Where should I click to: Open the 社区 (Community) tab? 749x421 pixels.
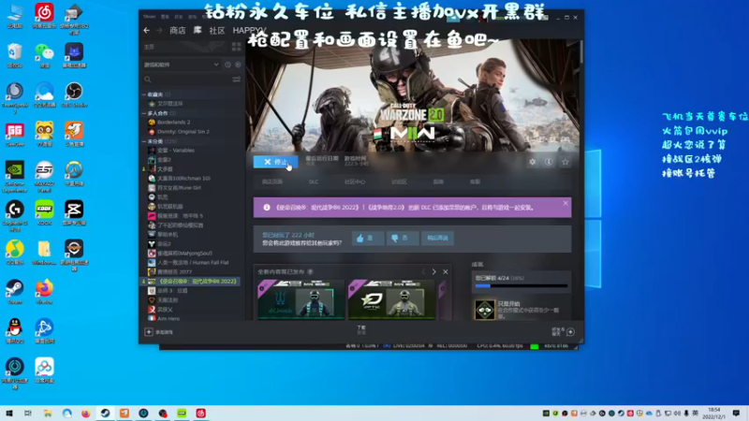[217, 30]
